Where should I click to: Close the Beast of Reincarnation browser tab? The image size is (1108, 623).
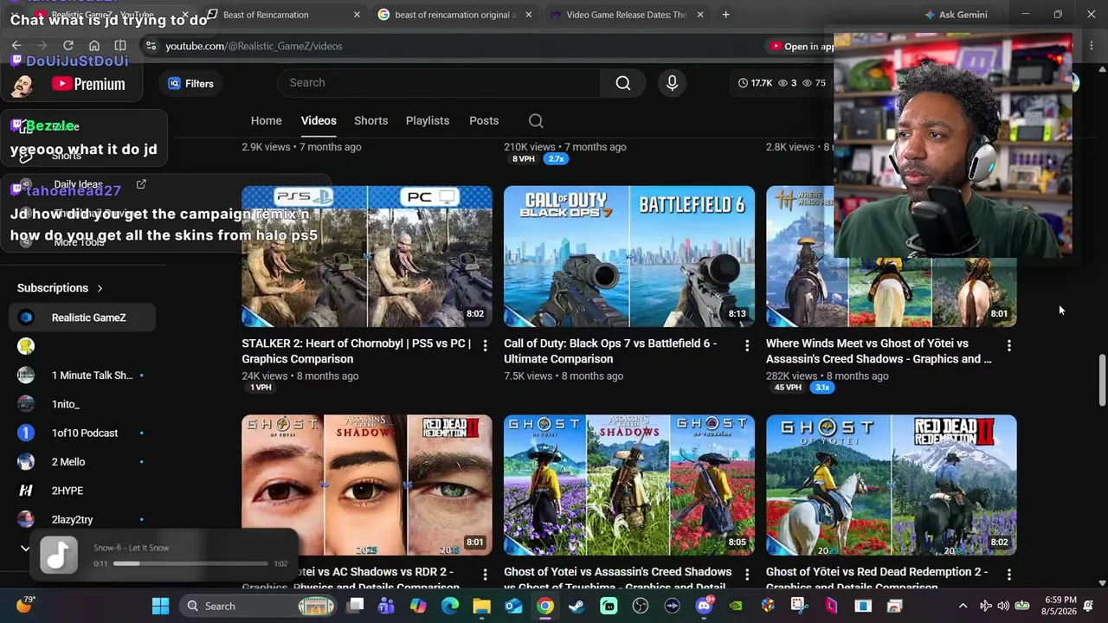coord(357,15)
